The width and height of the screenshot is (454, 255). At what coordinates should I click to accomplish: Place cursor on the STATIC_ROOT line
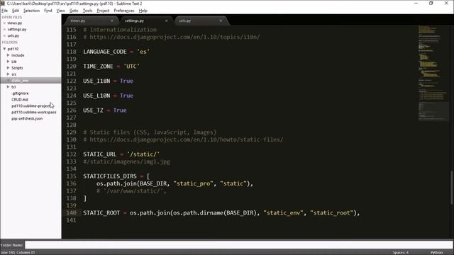tap(221, 213)
